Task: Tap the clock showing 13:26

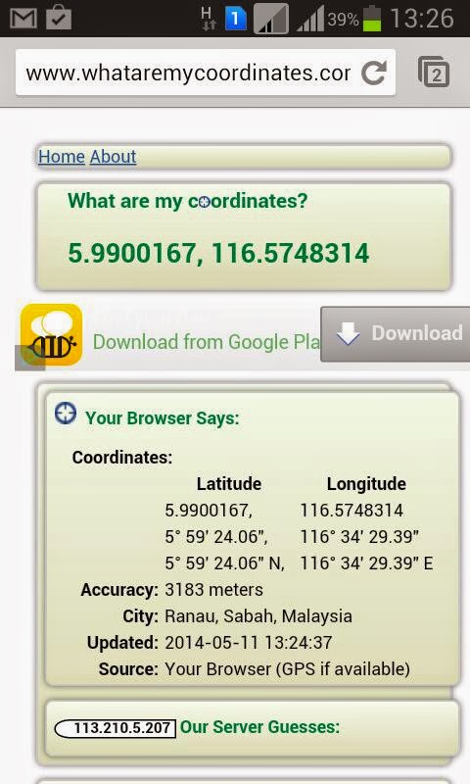Action: 422,19
